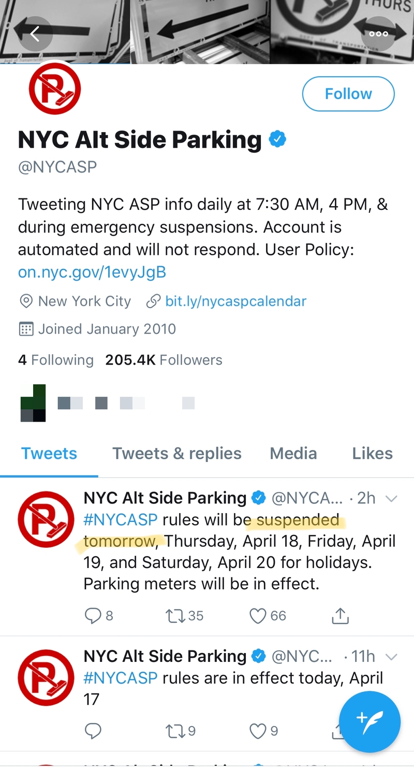Viewport: 414px width, 769px height.
Task: View the 205.4K Followers list
Action: click(x=163, y=359)
